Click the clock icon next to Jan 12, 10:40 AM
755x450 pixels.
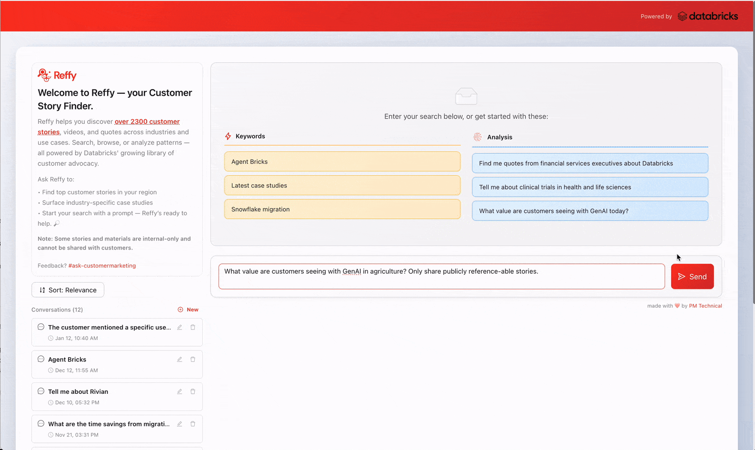click(x=50, y=338)
